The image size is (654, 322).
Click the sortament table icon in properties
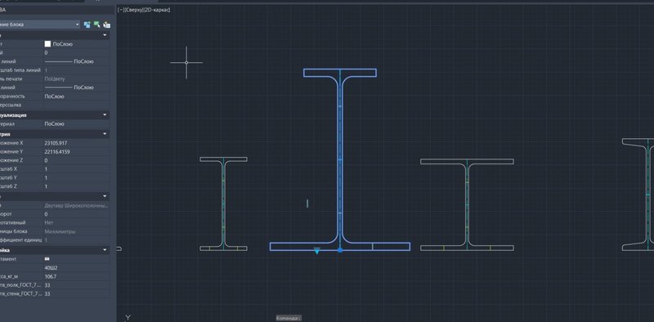click(x=47, y=258)
